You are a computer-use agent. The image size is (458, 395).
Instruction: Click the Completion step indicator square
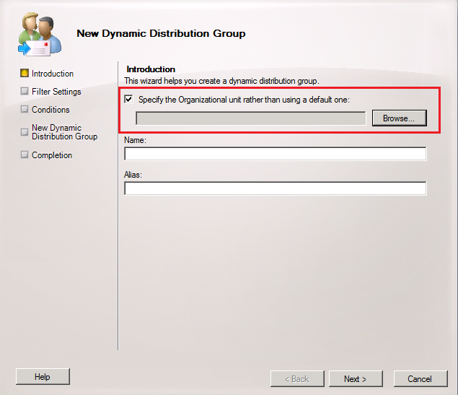[x=25, y=155]
